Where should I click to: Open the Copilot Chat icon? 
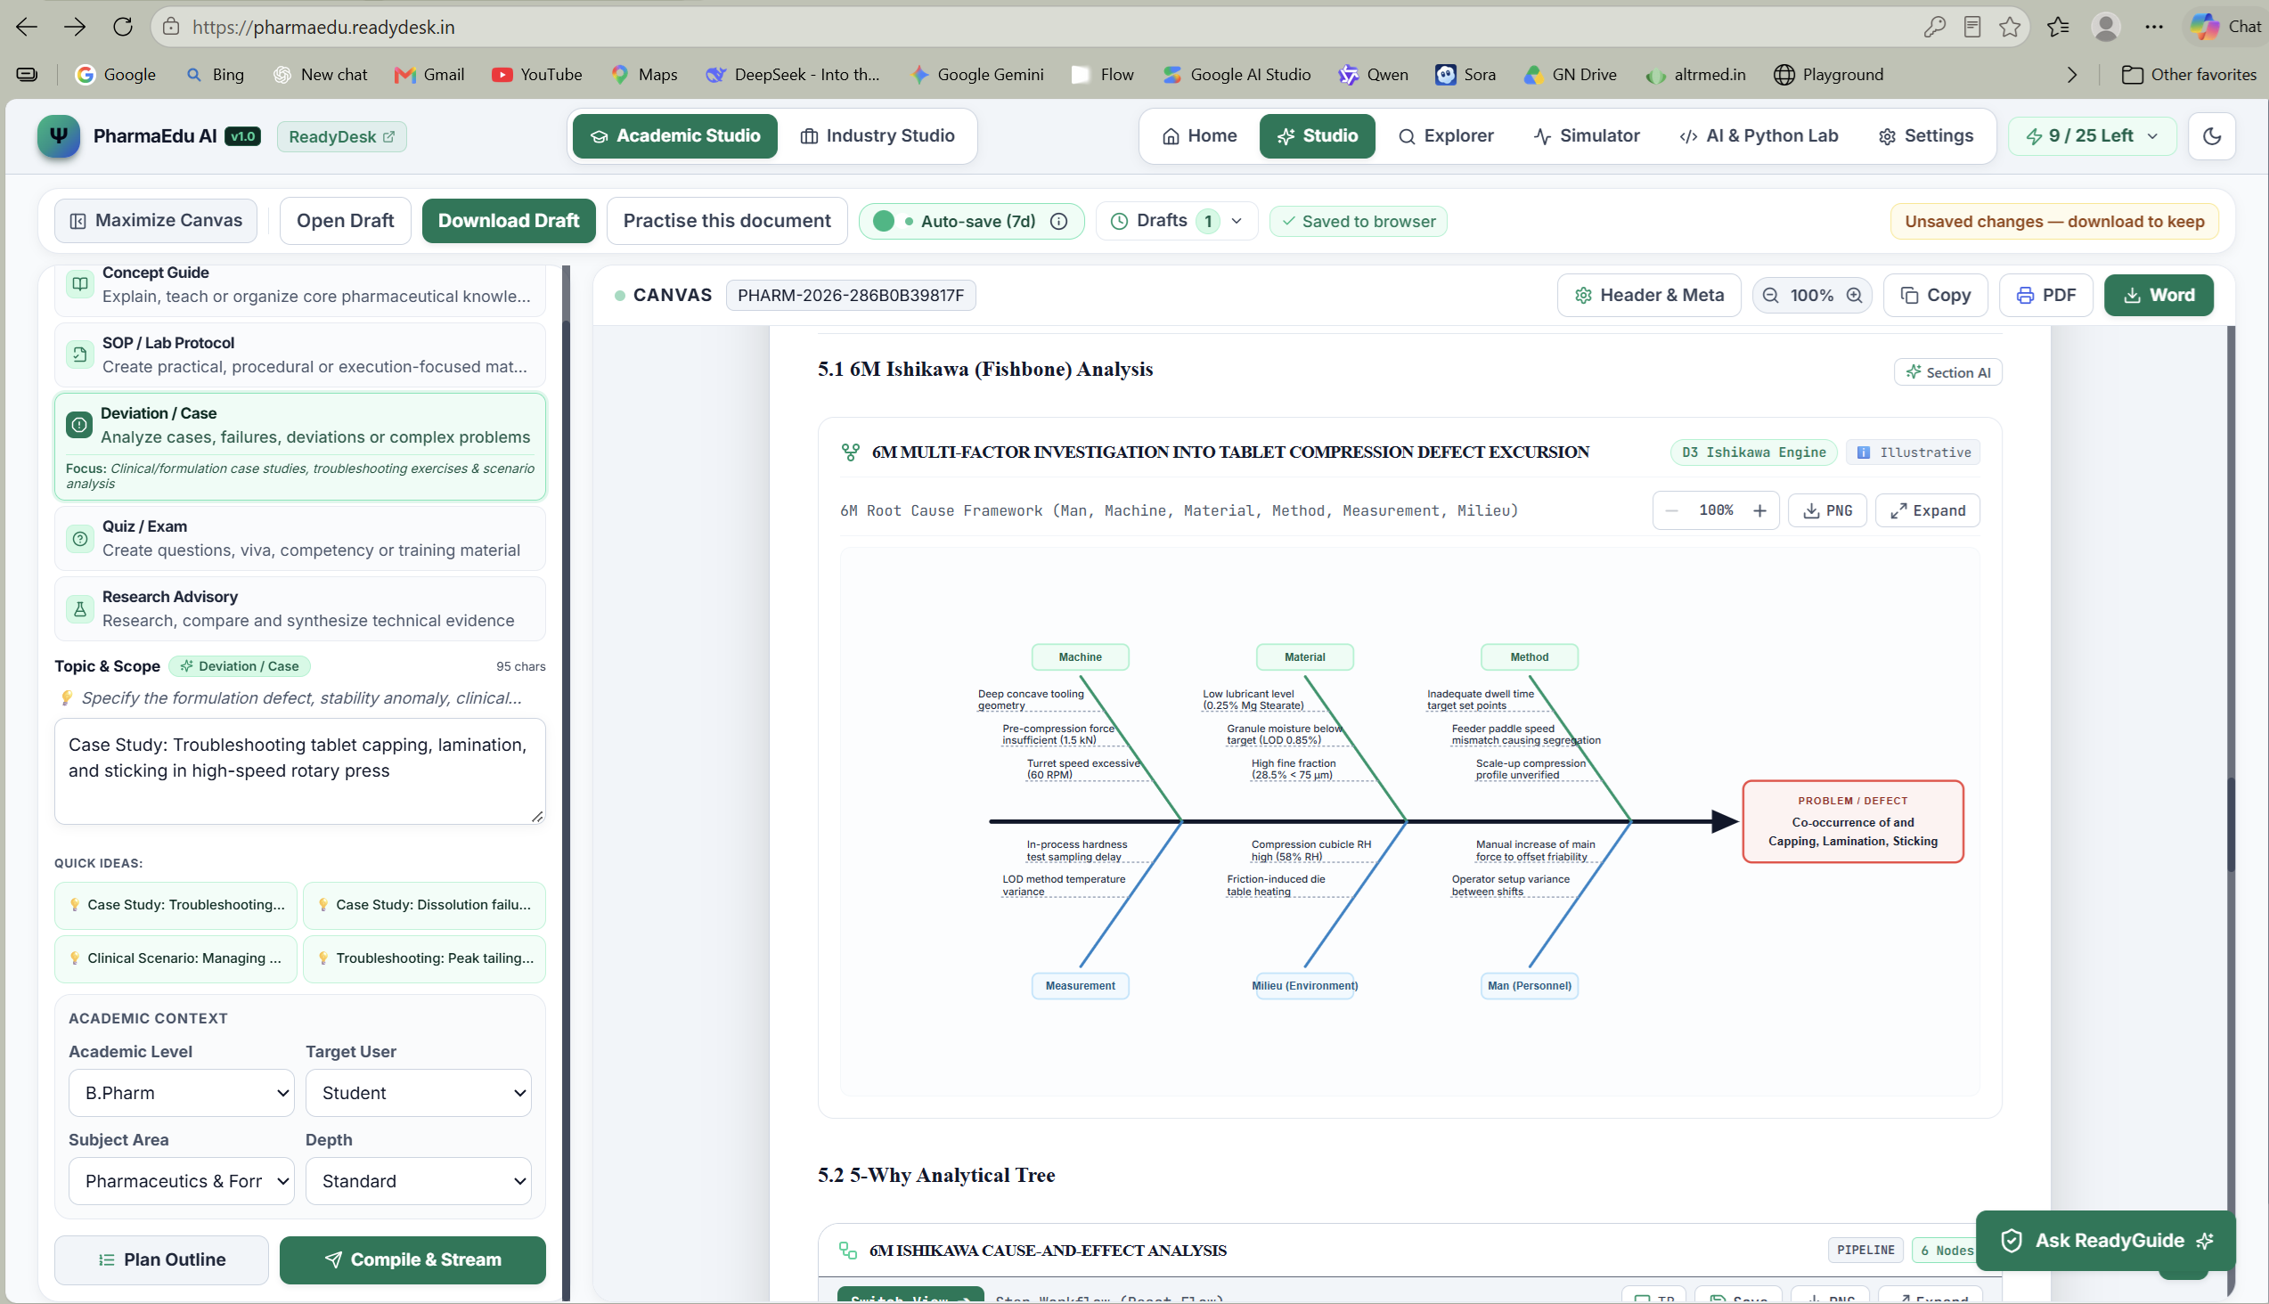2227,27
